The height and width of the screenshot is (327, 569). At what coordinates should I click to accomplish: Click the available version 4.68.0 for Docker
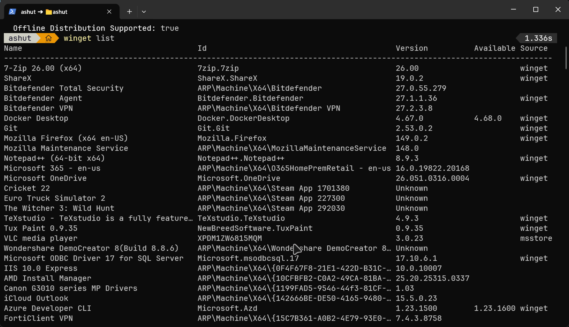tap(488, 118)
